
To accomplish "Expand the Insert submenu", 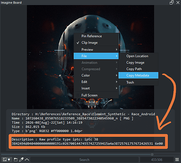I will [x=96, y=88].
